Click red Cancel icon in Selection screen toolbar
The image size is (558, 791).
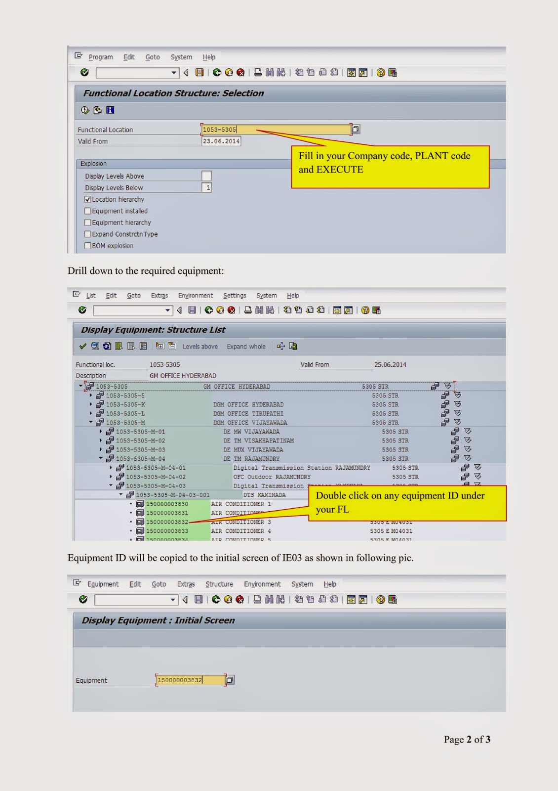pos(240,73)
